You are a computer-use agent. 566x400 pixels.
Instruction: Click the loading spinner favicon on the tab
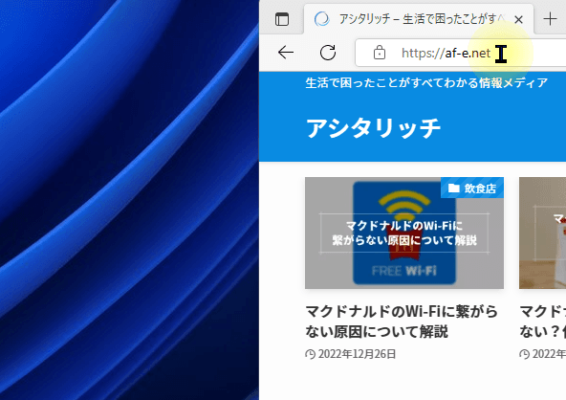(x=321, y=19)
